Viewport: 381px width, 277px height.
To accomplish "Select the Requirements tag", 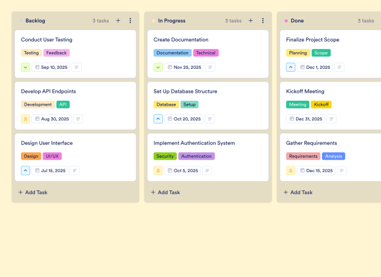I will click(303, 157).
